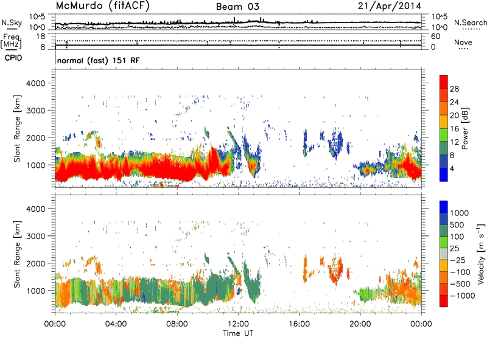This screenshot has width=487, height=337.
Task: Click the '16:00' time axis tick label
Action: click(299, 324)
